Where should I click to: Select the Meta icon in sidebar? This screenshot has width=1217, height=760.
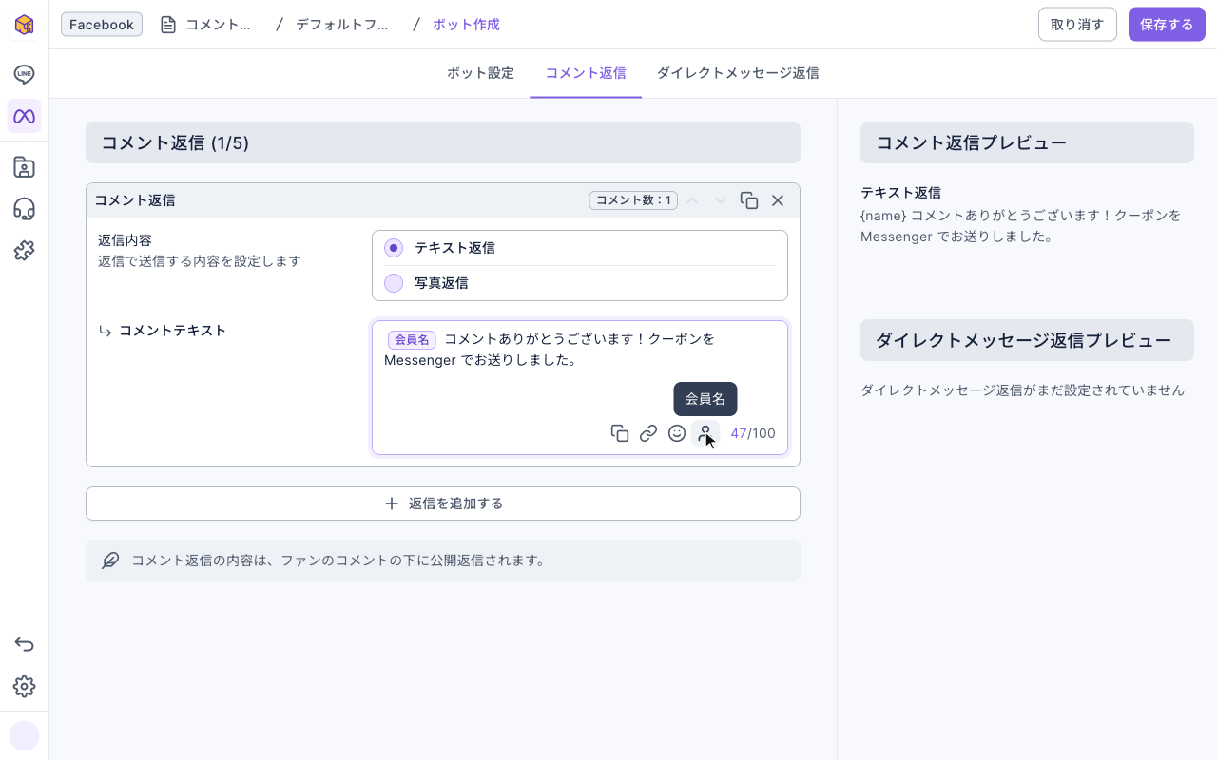25,116
